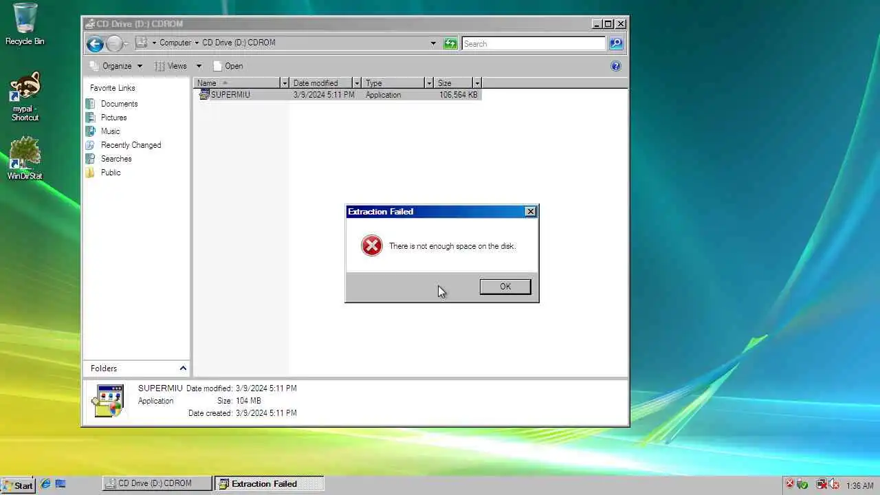This screenshot has height=495, width=880.
Task: Expand the Folders pane chevron
Action: 183,368
